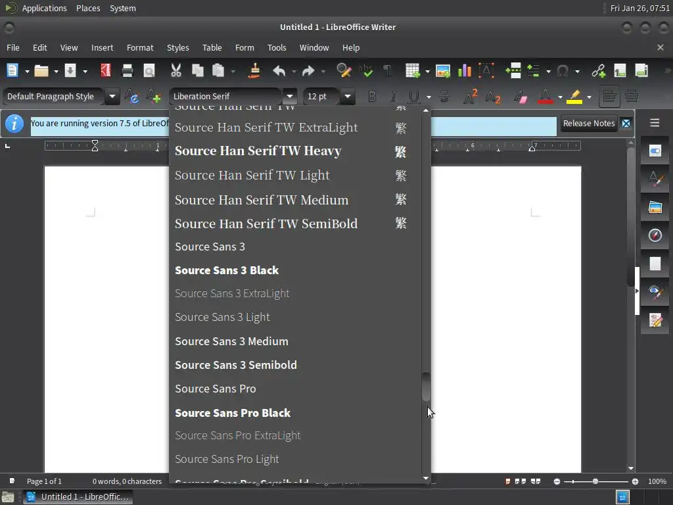Choose Source Sans 3 Medium font
The width and height of the screenshot is (673, 505).
pos(295,341)
